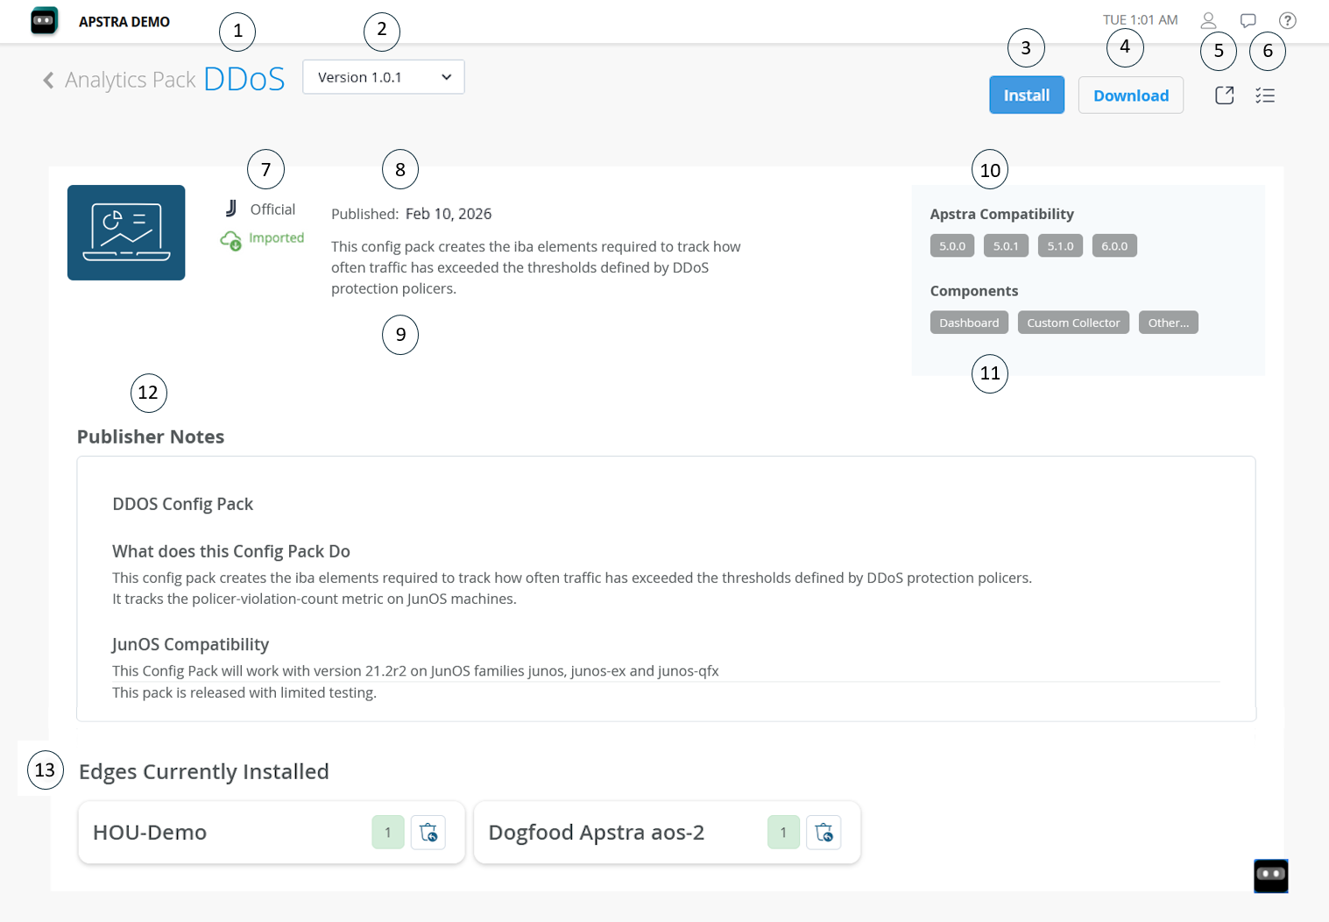Open the user profile icon
This screenshot has width=1329, height=922.
[1209, 20]
